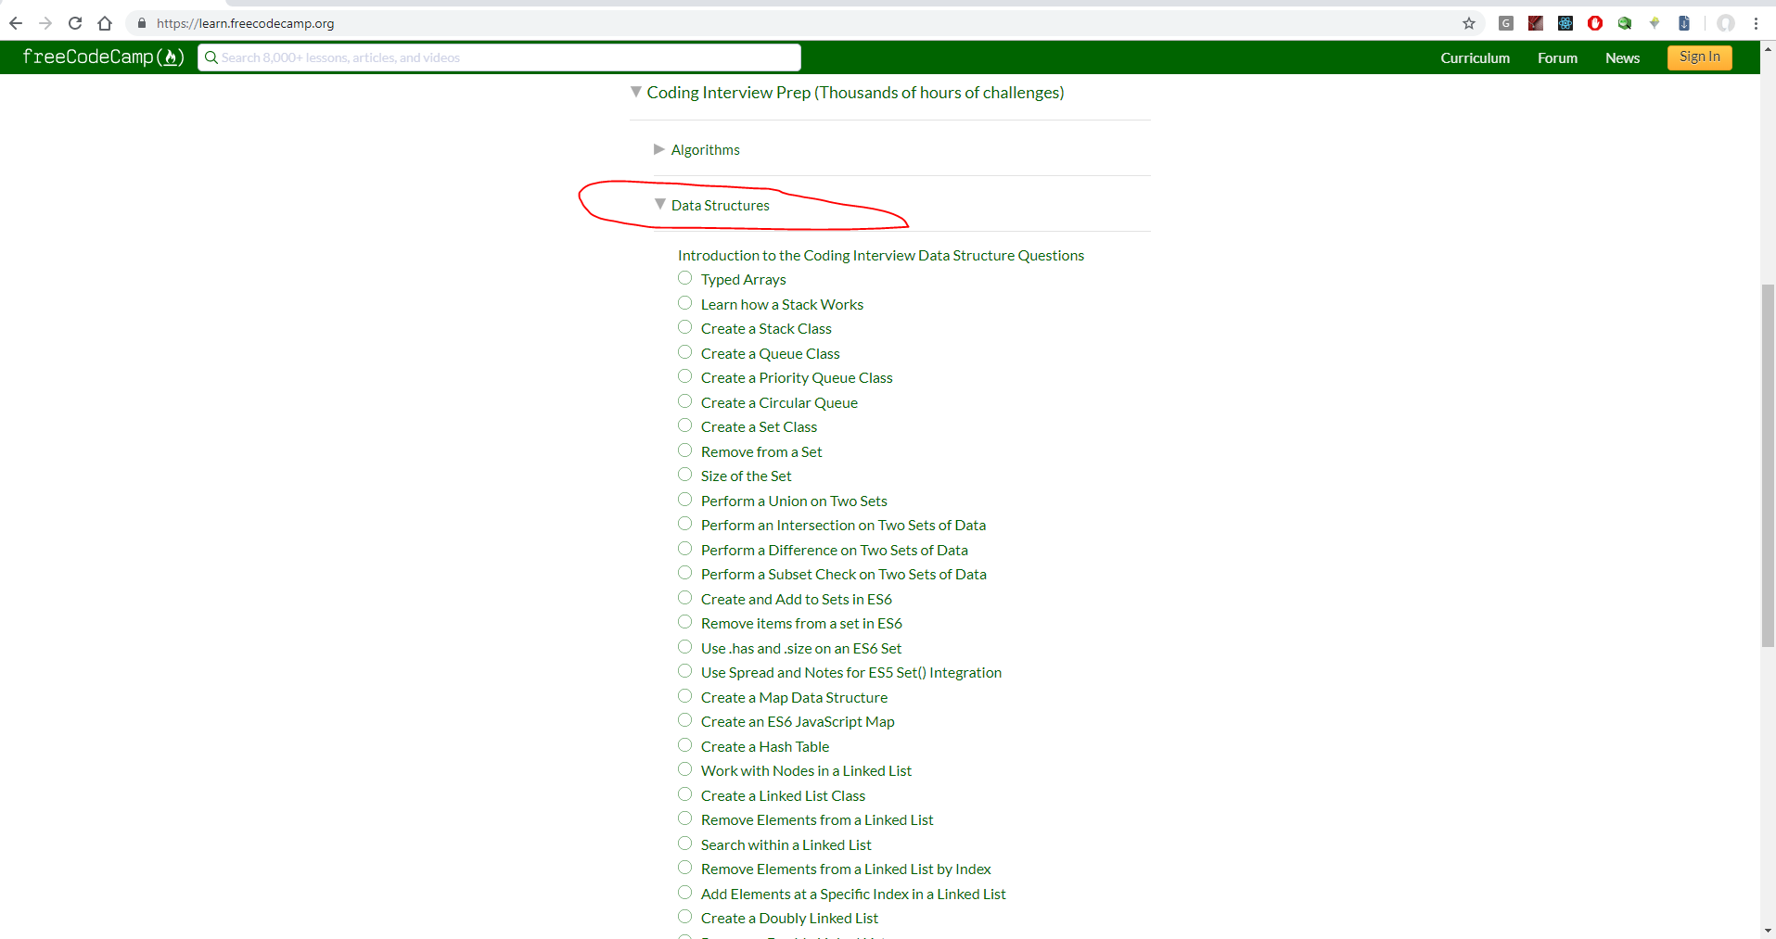Open Create a Hash Table lesson
Viewport: 1776px width, 939px height.
[765, 746]
